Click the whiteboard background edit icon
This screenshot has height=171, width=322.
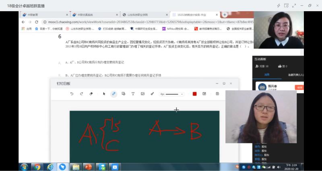coord(204,94)
